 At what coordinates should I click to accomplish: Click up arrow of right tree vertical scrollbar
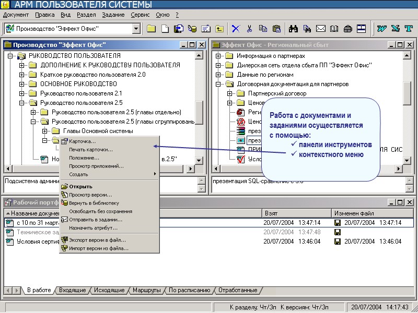(407, 55)
